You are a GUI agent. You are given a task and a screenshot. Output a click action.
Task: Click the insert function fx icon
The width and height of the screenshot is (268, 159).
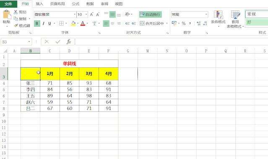tap(69, 41)
